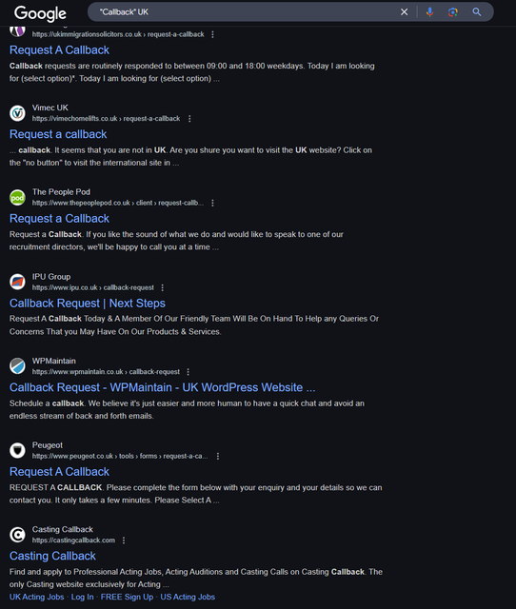Screen dimensions: 516x609
Task: Click the magnifying glass search icon
Action: (x=477, y=12)
